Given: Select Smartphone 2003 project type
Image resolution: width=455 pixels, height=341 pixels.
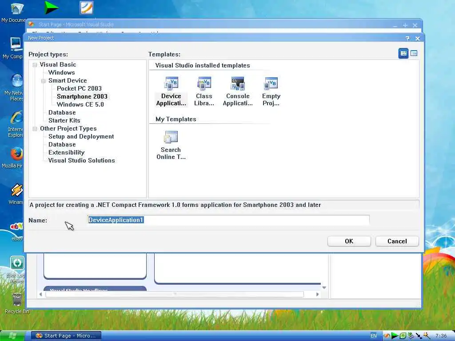Looking at the screenshot, I should (x=82, y=96).
